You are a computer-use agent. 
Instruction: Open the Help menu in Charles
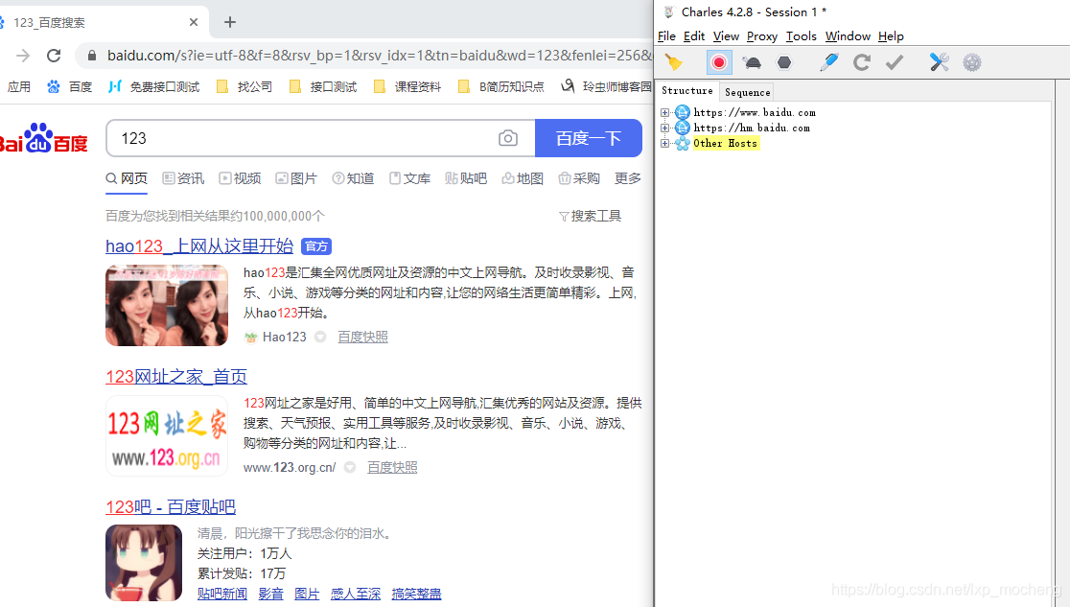[x=891, y=36]
